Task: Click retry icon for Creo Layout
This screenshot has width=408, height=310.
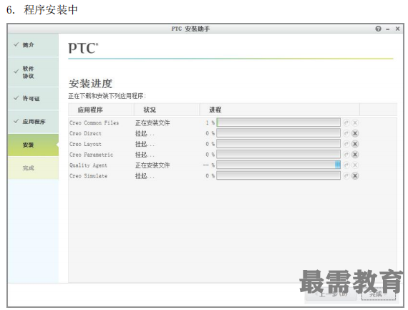Action: tap(346, 144)
